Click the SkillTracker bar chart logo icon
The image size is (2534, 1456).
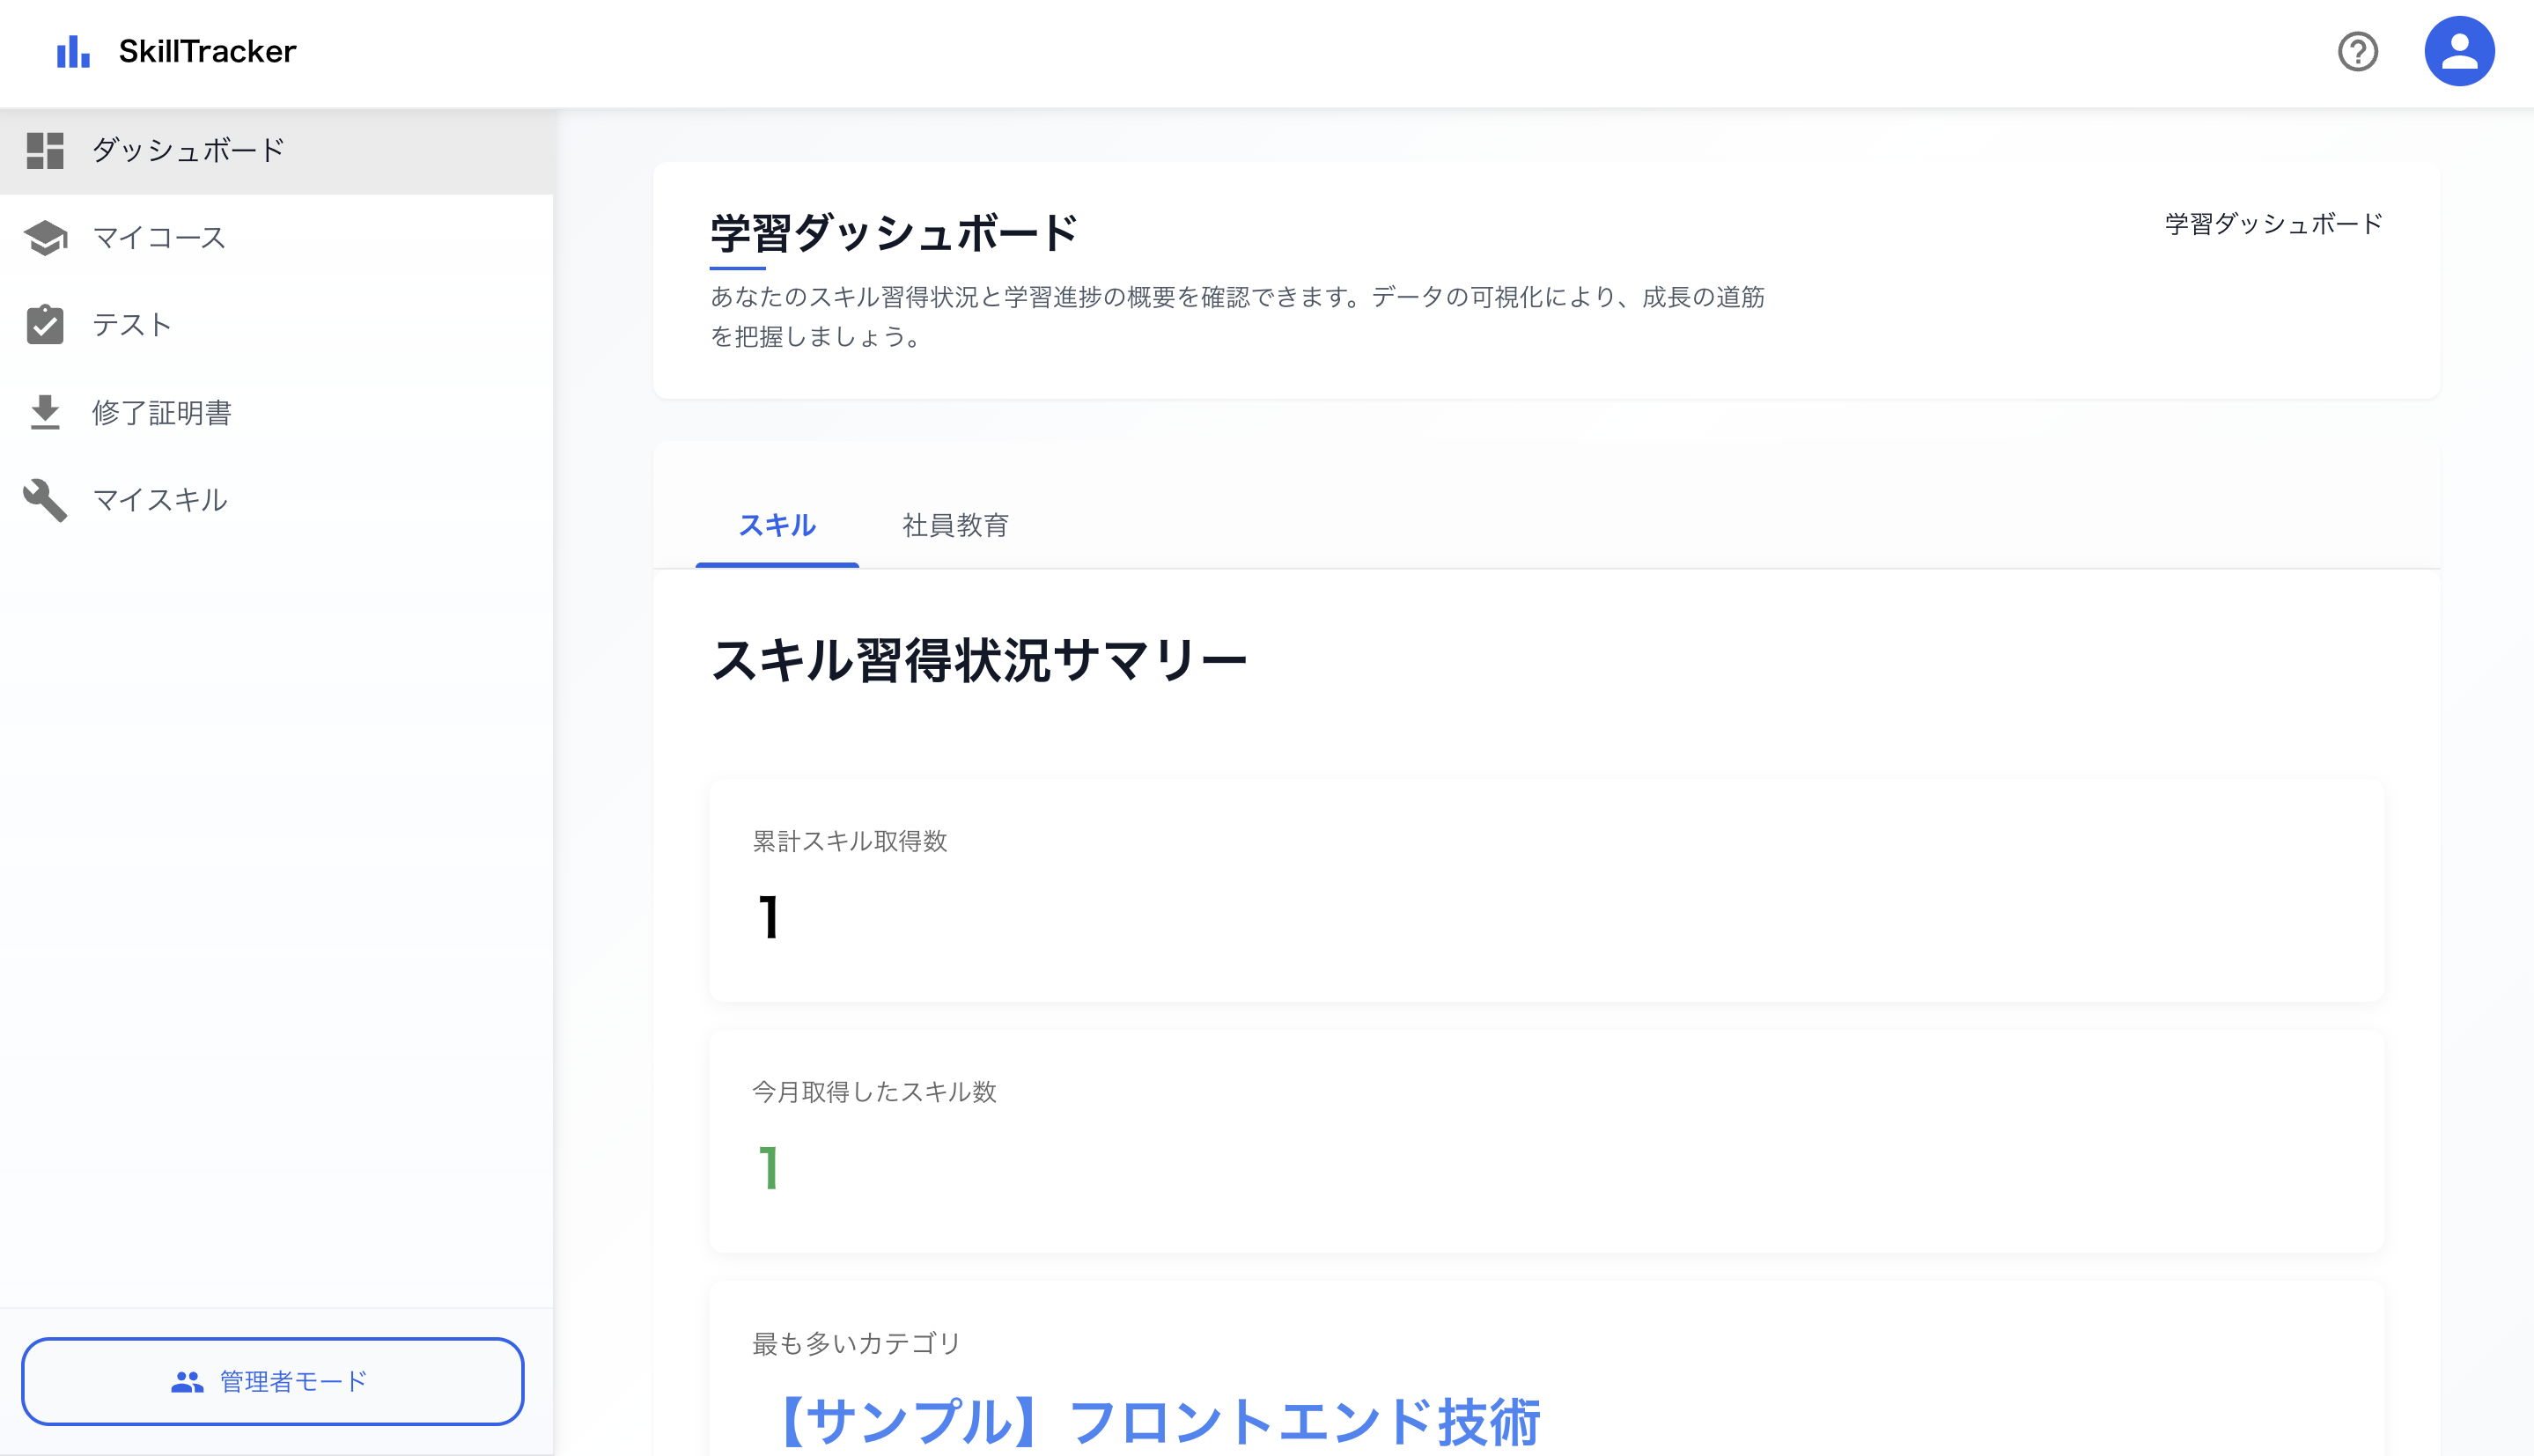[x=72, y=52]
